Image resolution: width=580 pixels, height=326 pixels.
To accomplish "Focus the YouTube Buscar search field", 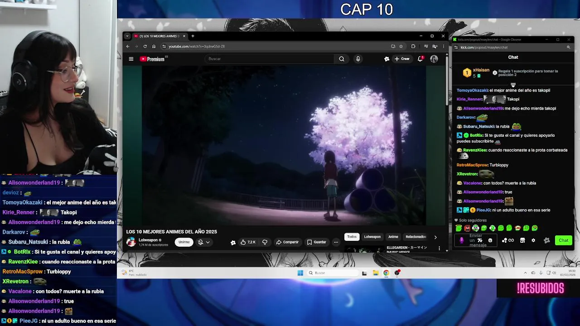I will (270, 59).
